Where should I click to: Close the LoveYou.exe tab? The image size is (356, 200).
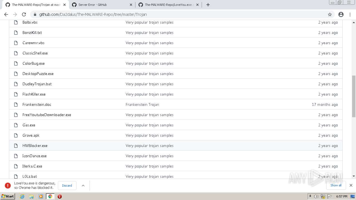pyautogui.click(x=197, y=5)
